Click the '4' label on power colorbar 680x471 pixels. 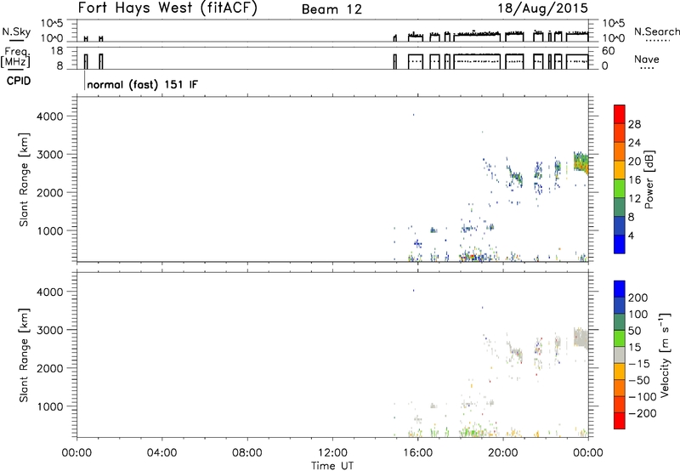[x=631, y=235]
